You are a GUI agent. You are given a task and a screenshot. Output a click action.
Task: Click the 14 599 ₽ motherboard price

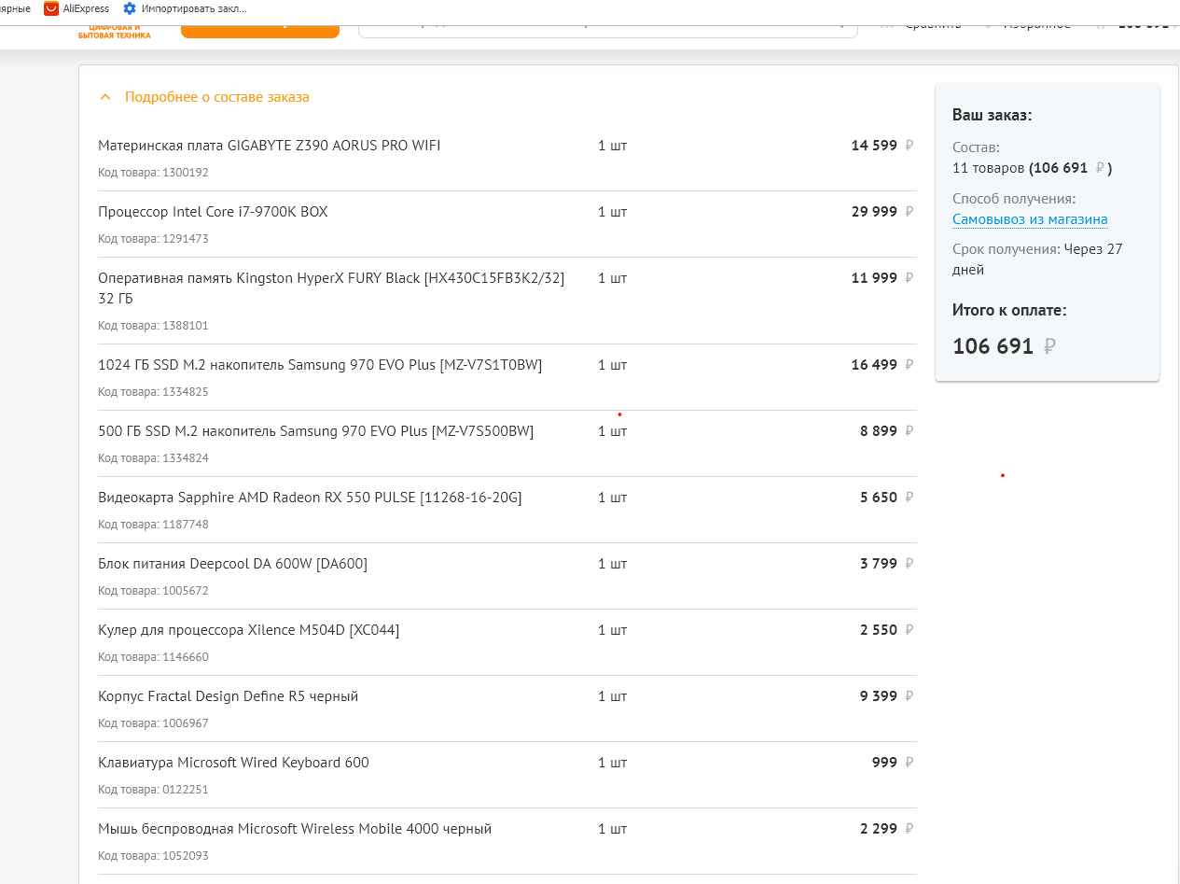pyautogui.click(x=882, y=146)
